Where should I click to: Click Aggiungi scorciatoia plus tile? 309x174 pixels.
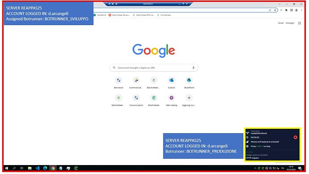point(189,100)
